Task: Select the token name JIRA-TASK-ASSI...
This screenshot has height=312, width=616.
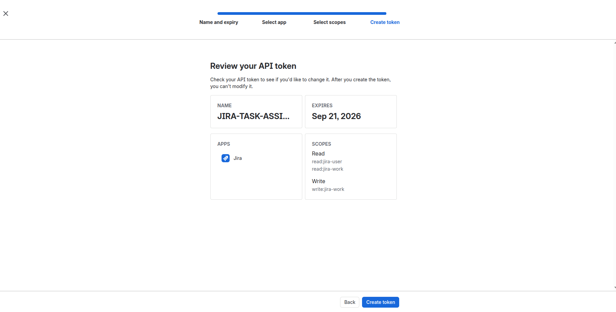Action: click(x=253, y=116)
